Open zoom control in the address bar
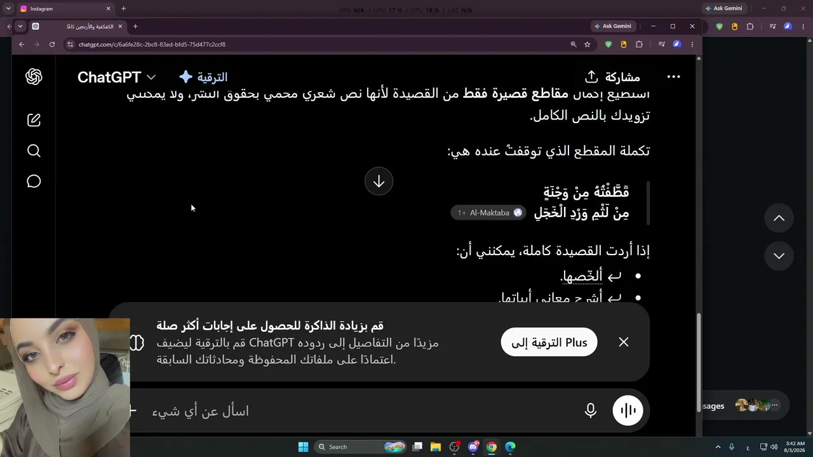The height and width of the screenshot is (457, 813). tap(574, 44)
